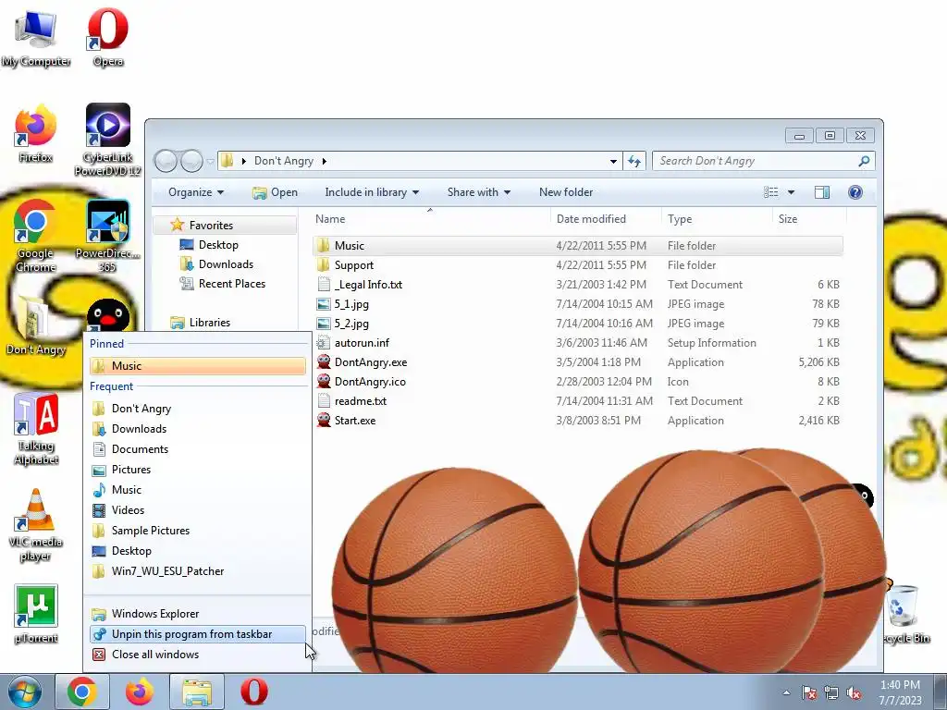Click the Explorer forward navigation button
This screenshot has width=947, height=710.
click(x=191, y=161)
